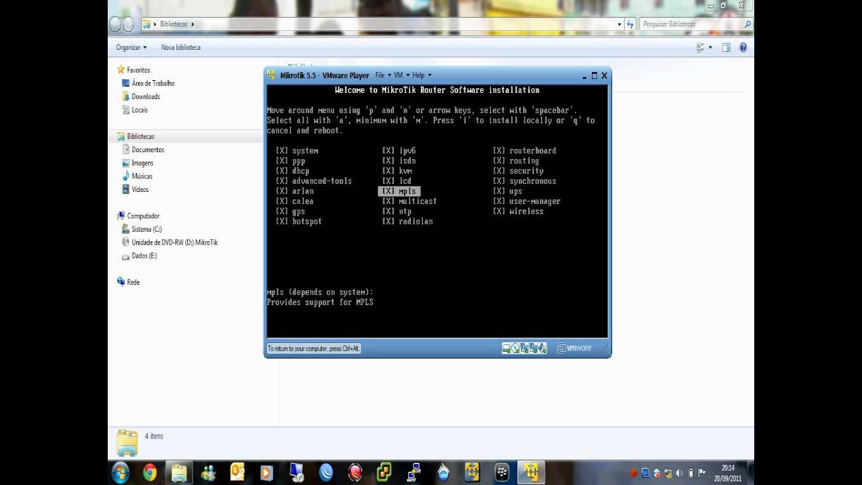Image resolution: width=862 pixels, height=485 pixels.
Task: Open BlackBerry Desktop taskbar icon
Action: tap(502, 472)
